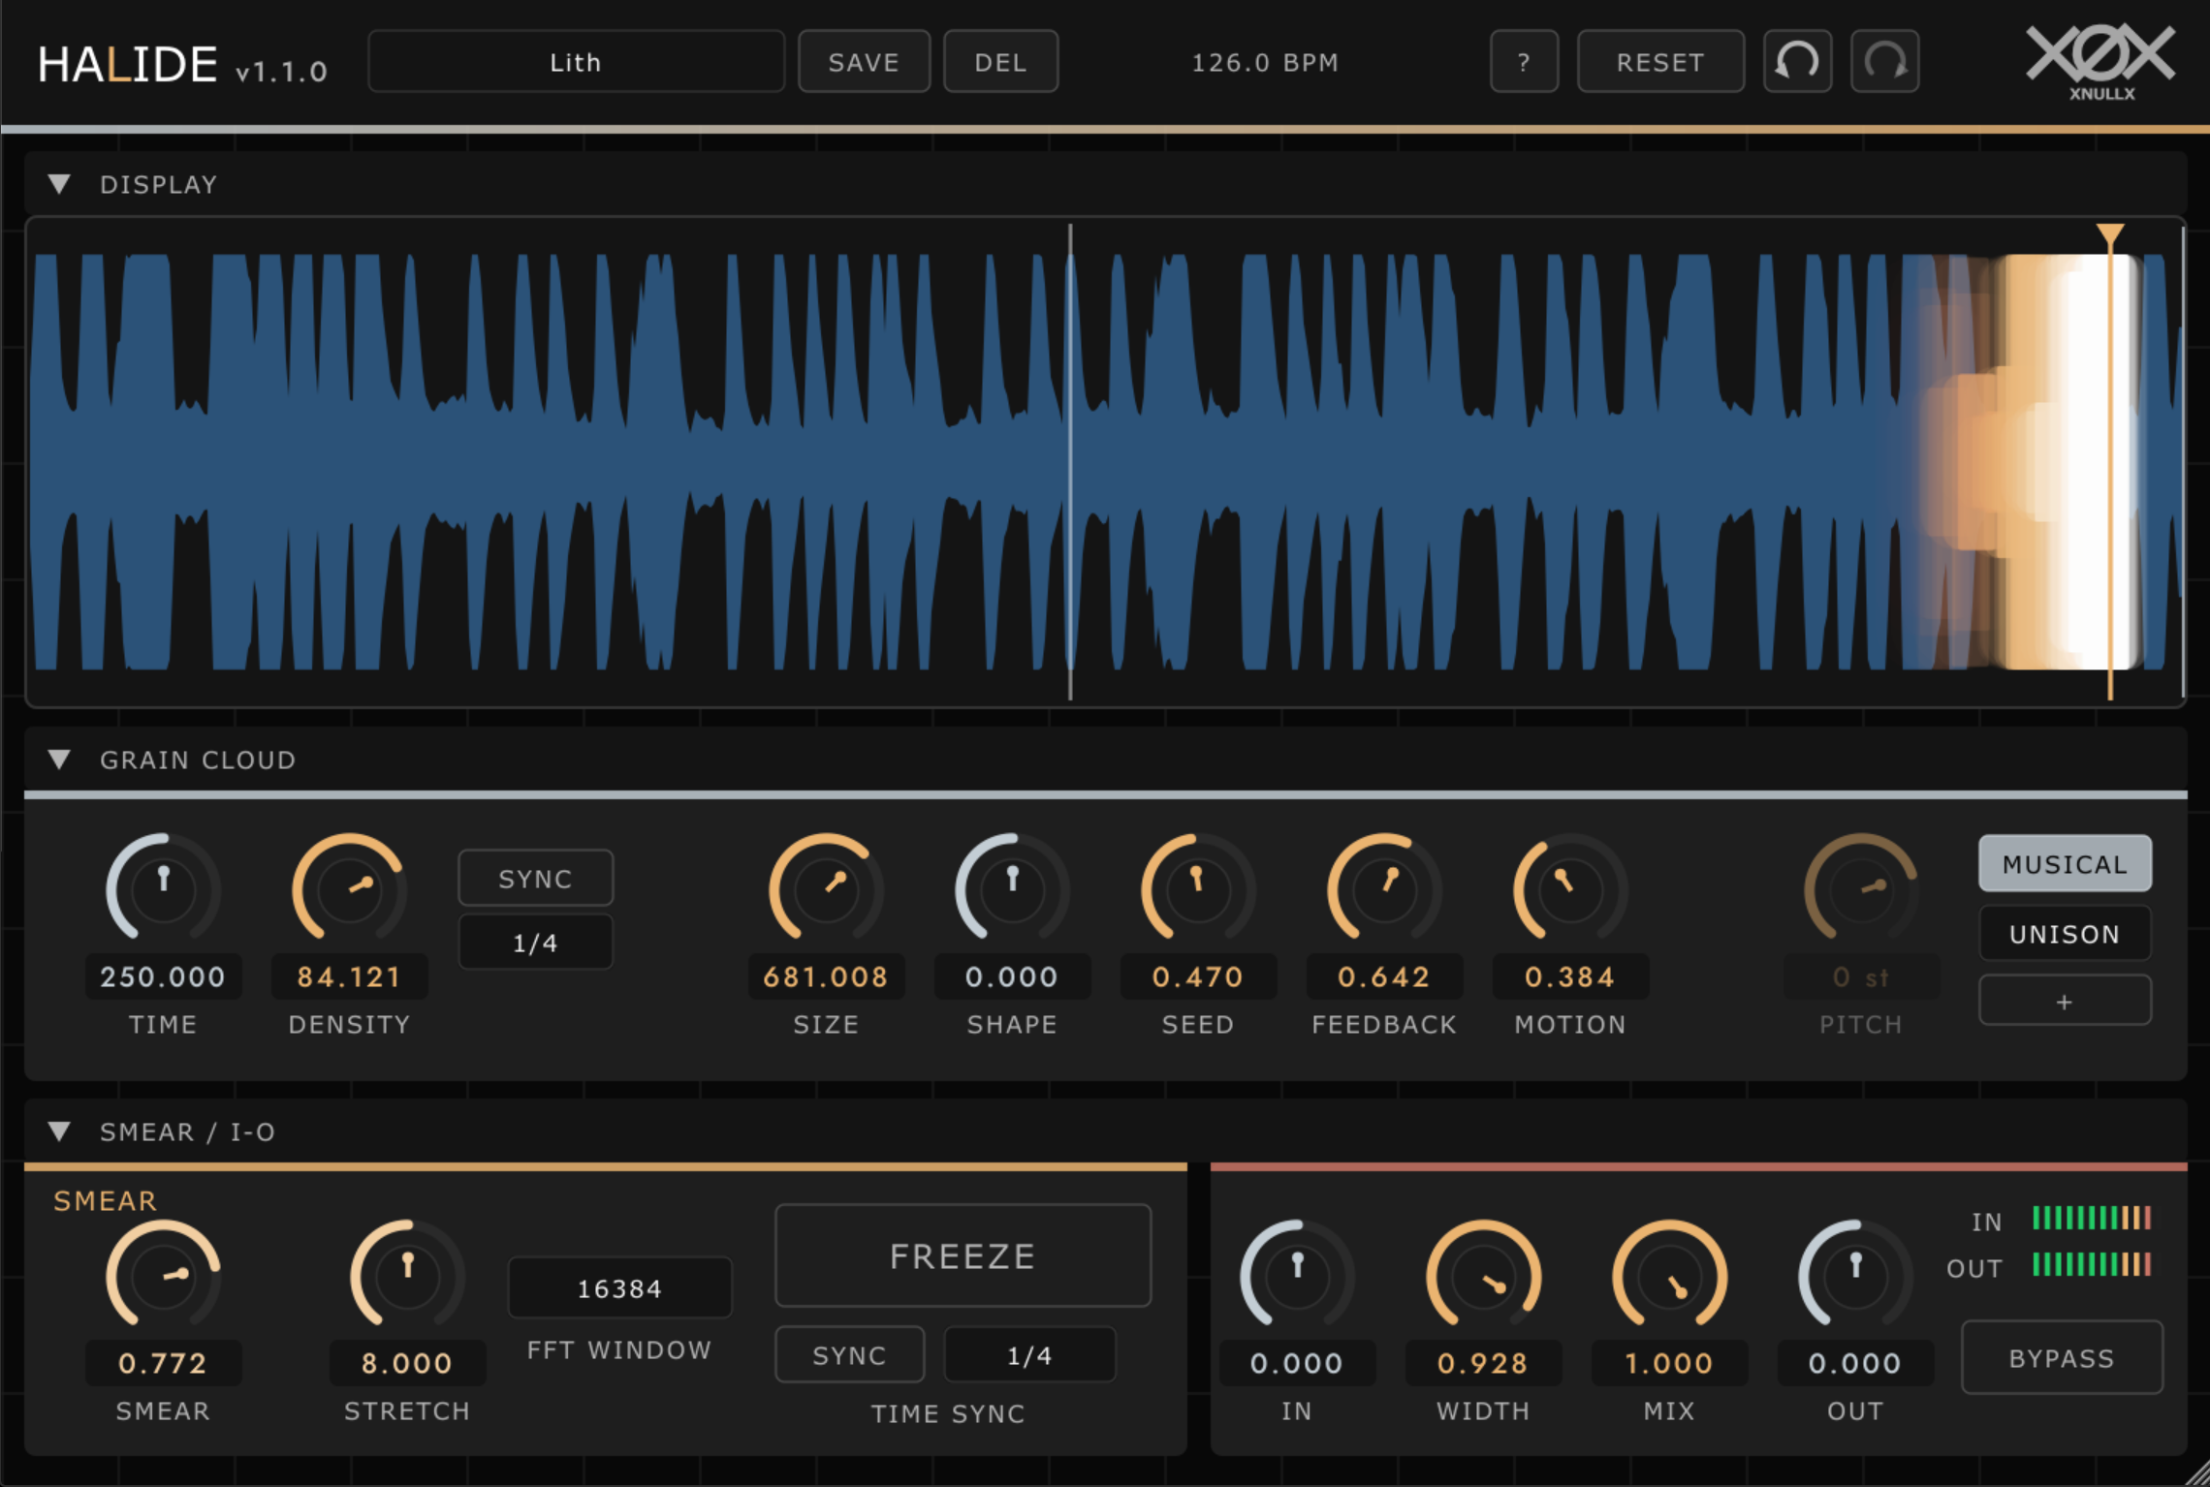Click the SHAPE value 0.000 field

click(1012, 976)
